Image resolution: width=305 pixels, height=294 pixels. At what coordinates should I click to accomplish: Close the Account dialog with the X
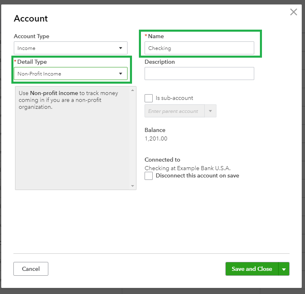[x=294, y=12]
